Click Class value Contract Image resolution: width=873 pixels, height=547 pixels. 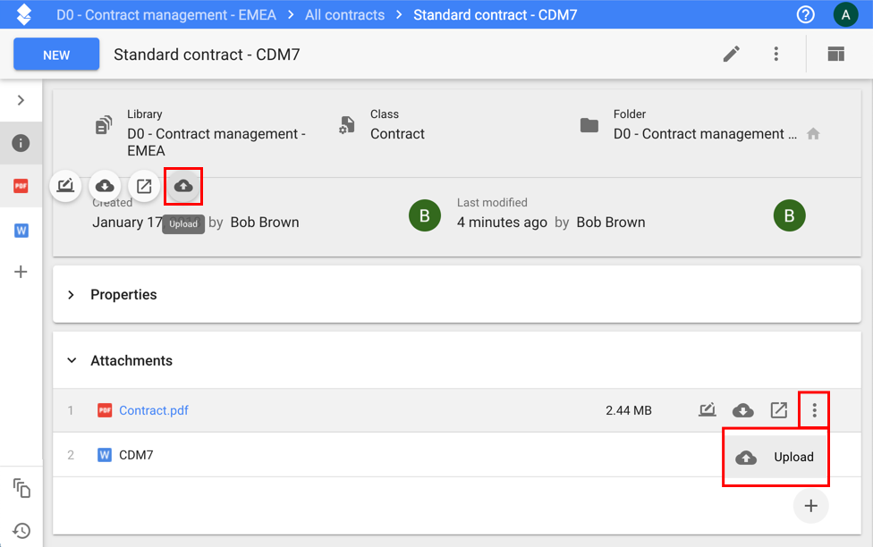397,133
